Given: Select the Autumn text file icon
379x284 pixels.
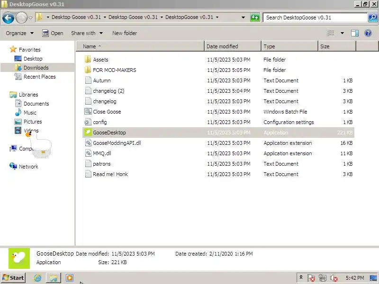Looking at the screenshot, I should 88,80.
